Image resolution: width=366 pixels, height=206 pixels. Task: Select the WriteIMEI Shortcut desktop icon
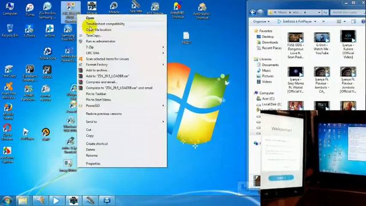click(x=178, y=10)
